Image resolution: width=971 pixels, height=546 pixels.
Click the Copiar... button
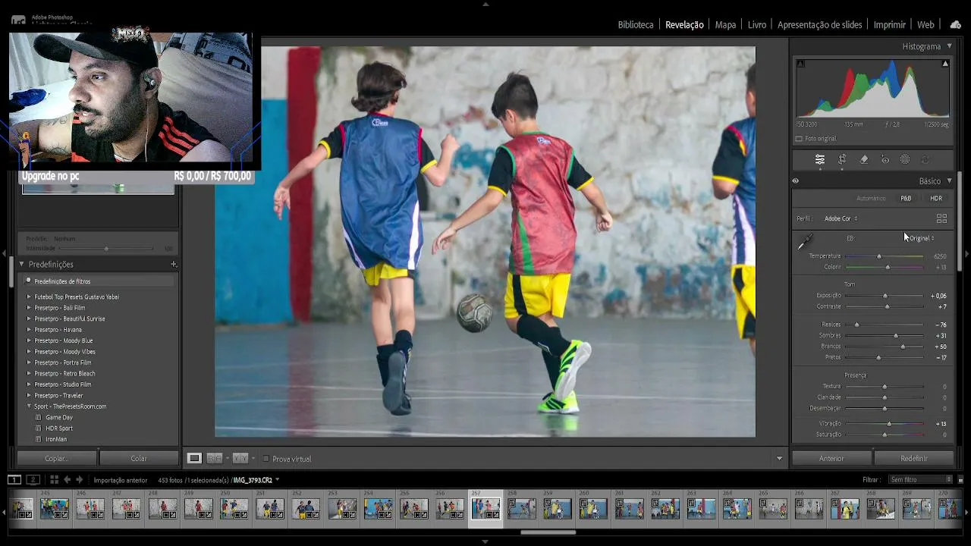click(57, 458)
